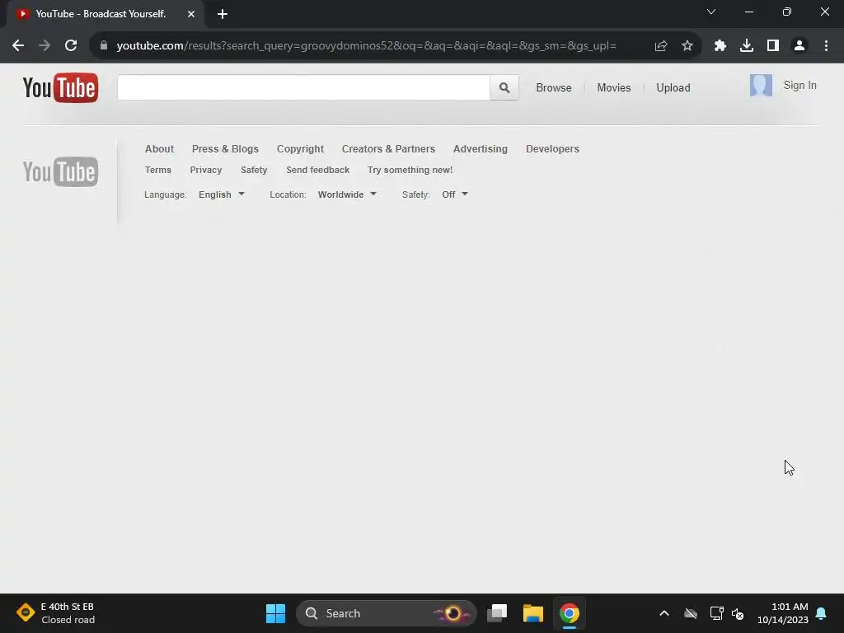844x633 pixels.
Task: Click the clock showing 1:01 AM
Action: pyautogui.click(x=783, y=613)
